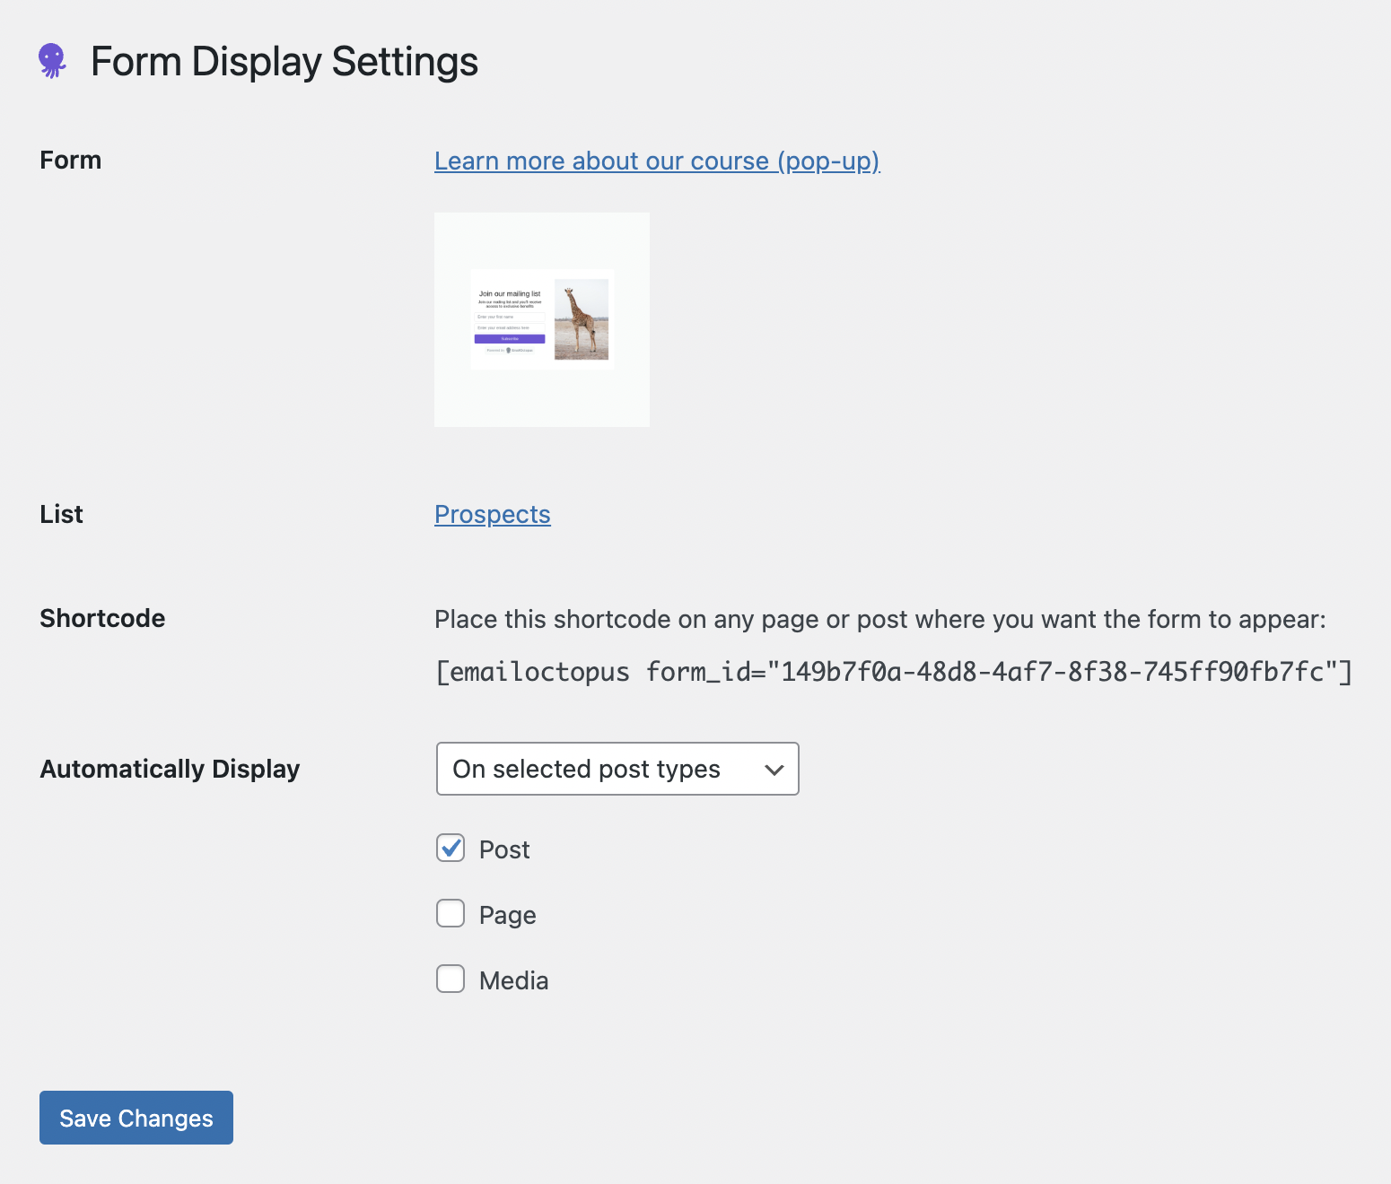Click the 'Automatically Display' field label

point(170,770)
